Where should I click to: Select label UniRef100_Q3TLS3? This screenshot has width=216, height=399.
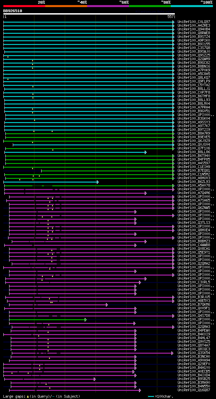(x=194, y=222)
